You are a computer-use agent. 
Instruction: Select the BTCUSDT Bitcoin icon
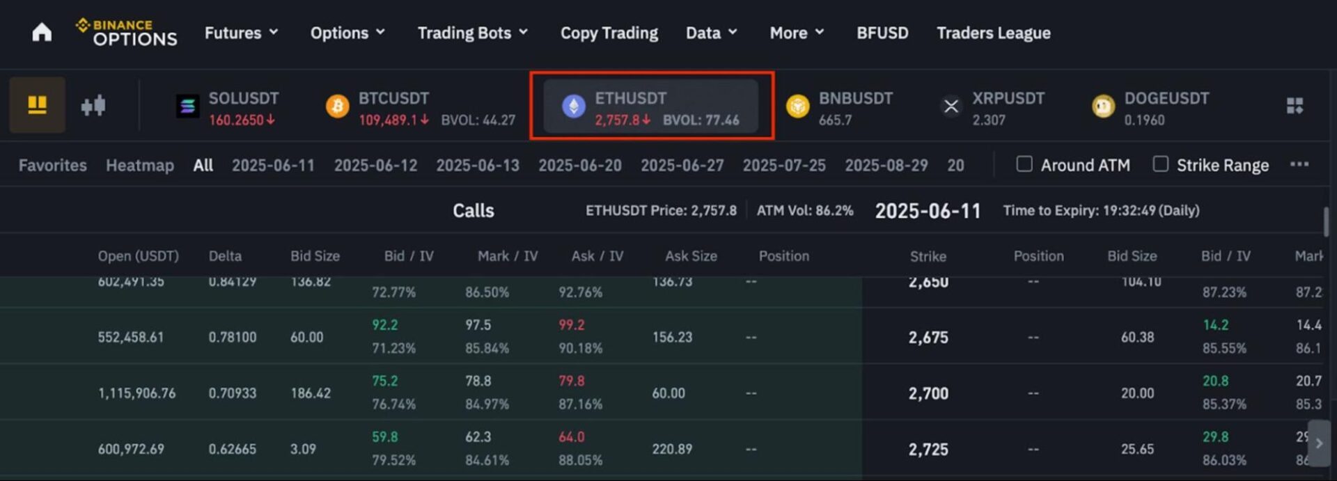click(x=338, y=107)
